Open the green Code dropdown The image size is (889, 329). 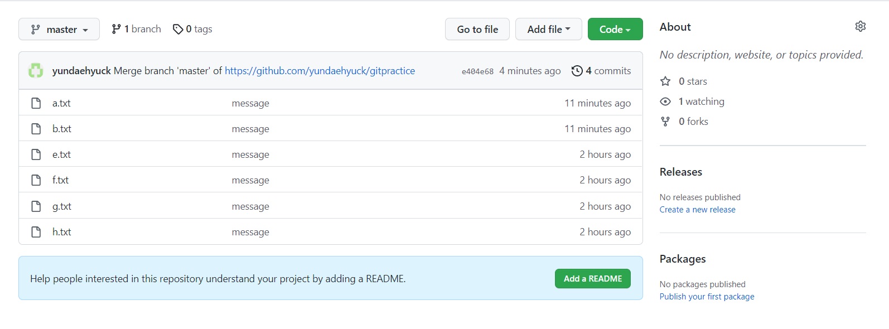coord(615,29)
